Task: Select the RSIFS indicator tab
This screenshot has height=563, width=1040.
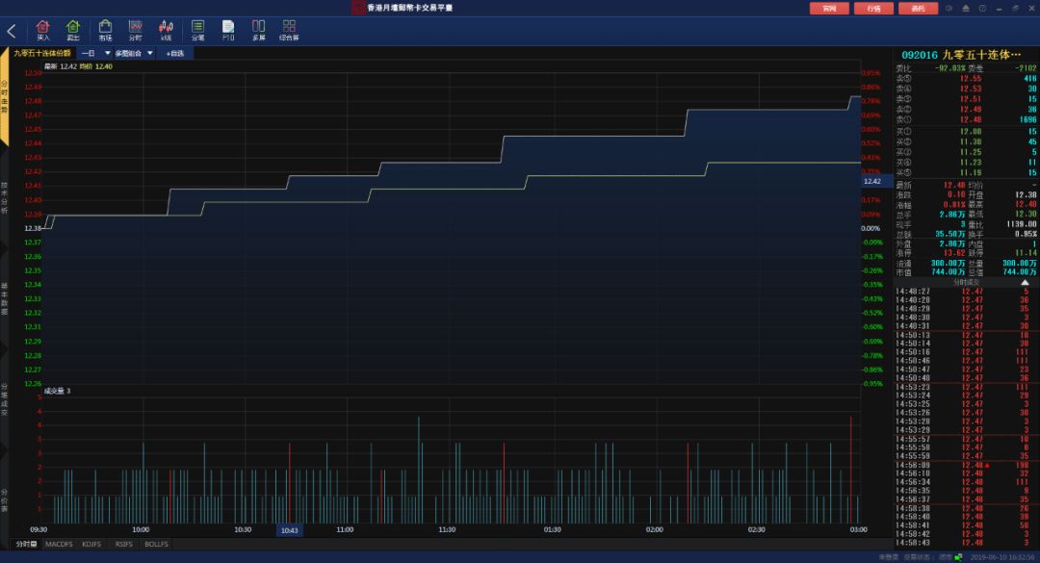Action: pos(124,544)
